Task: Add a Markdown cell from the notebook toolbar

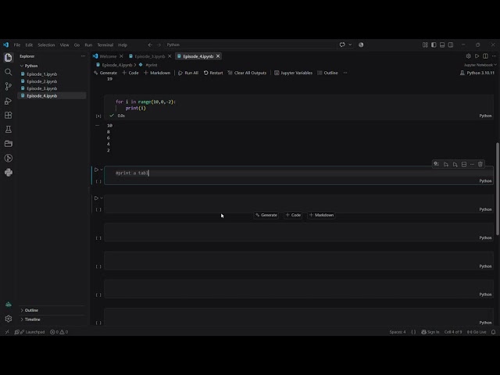Action: pos(157,73)
